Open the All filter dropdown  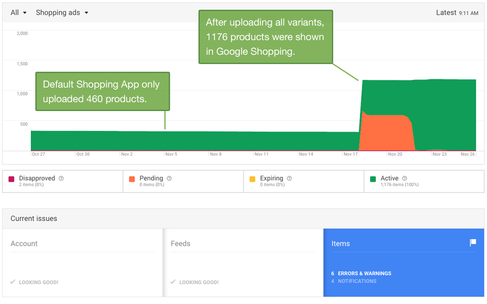click(18, 13)
